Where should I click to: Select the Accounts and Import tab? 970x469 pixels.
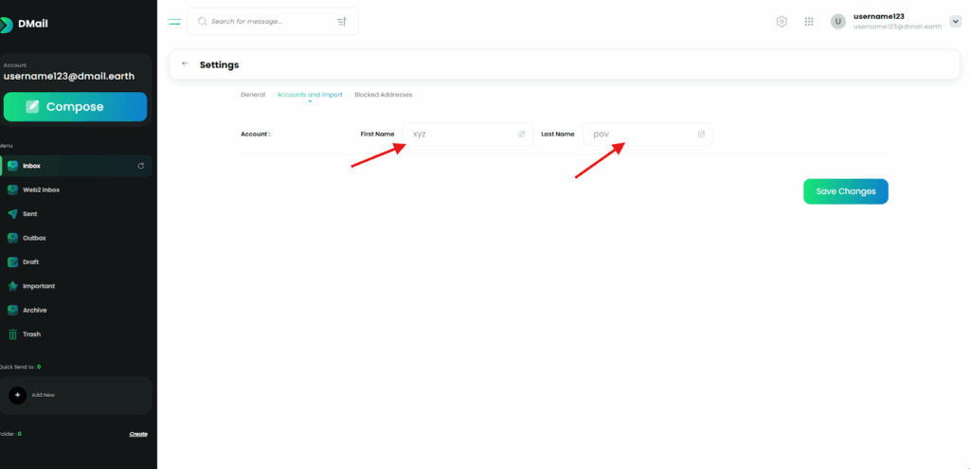[310, 95]
